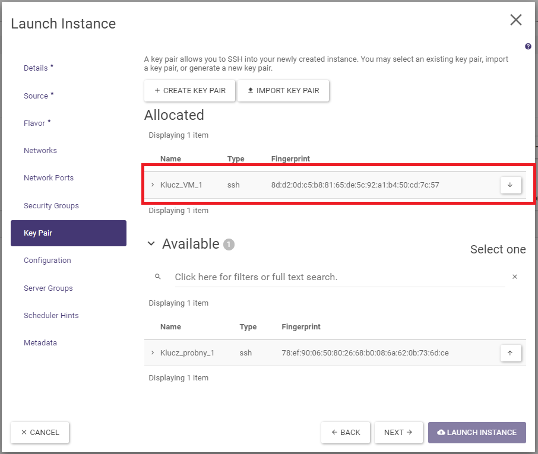
Task: Go to the Flavor step
Action: tap(34, 123)
